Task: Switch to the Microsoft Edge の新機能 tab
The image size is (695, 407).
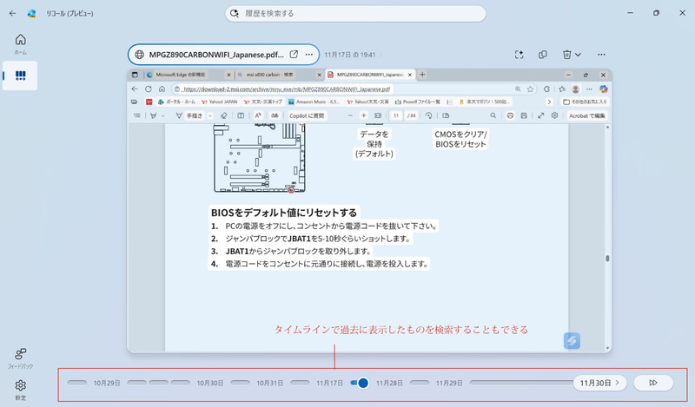Action: (189, 75)
